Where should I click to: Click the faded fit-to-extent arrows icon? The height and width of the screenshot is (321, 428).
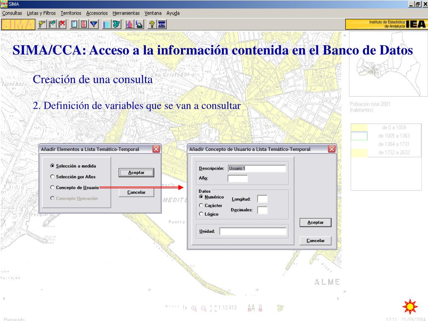click(214, 308)
